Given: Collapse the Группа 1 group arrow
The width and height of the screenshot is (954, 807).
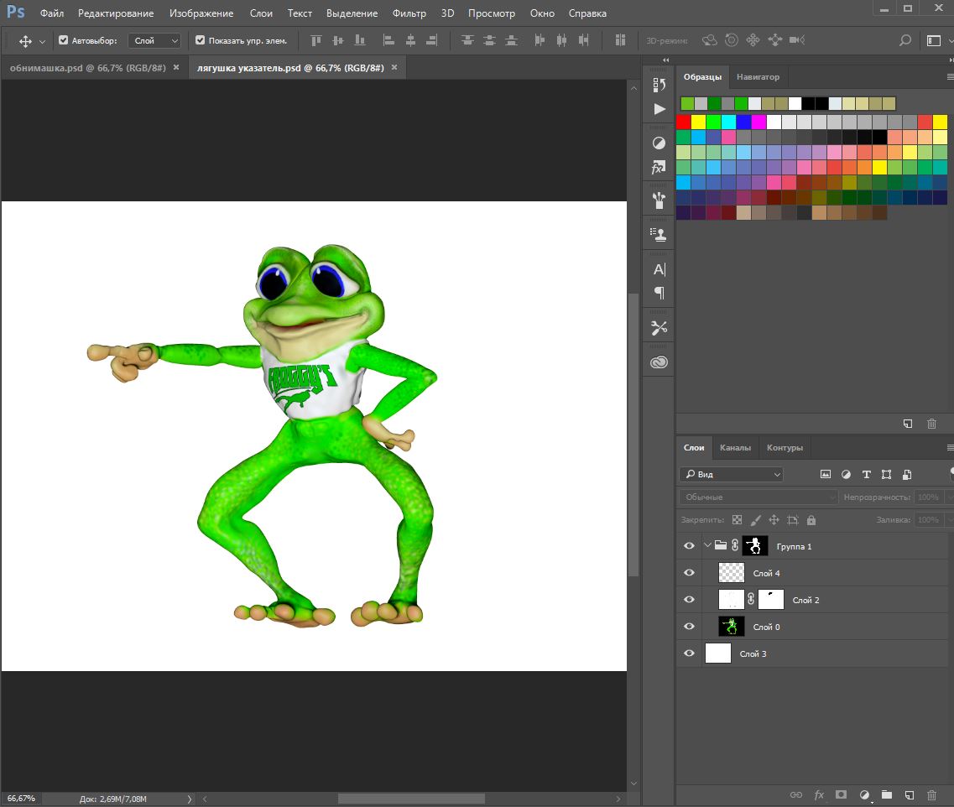Looking at the screenshot, I should coord(708,545).
